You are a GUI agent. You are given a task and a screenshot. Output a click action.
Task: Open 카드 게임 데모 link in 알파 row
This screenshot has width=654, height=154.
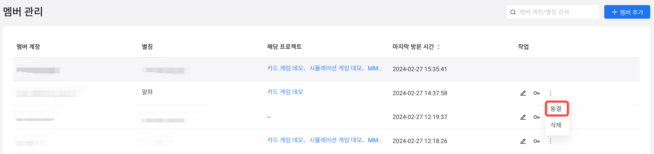click(x=285, y=92)
